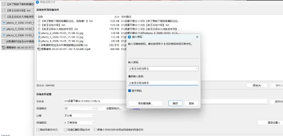Screen dimensions: 283x136
Task: Click the mp4 video file icon in compression list
Action: click(x=39, y=49)
